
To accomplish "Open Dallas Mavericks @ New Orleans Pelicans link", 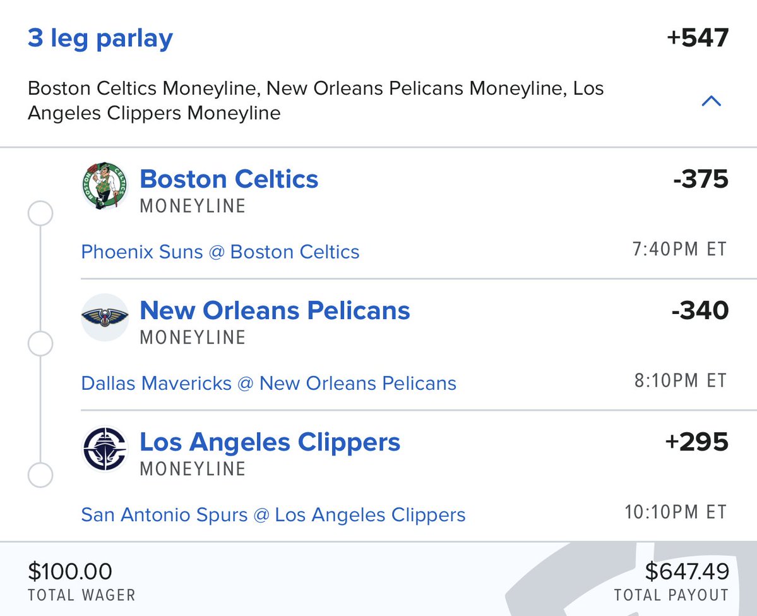I will [x=268, y=383].
